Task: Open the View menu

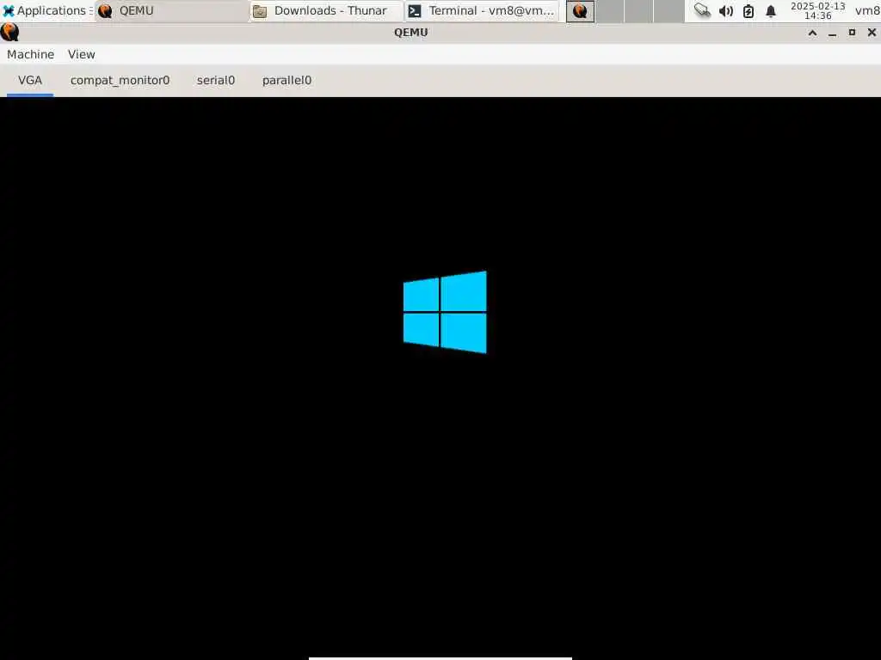Action: (82, 54)
